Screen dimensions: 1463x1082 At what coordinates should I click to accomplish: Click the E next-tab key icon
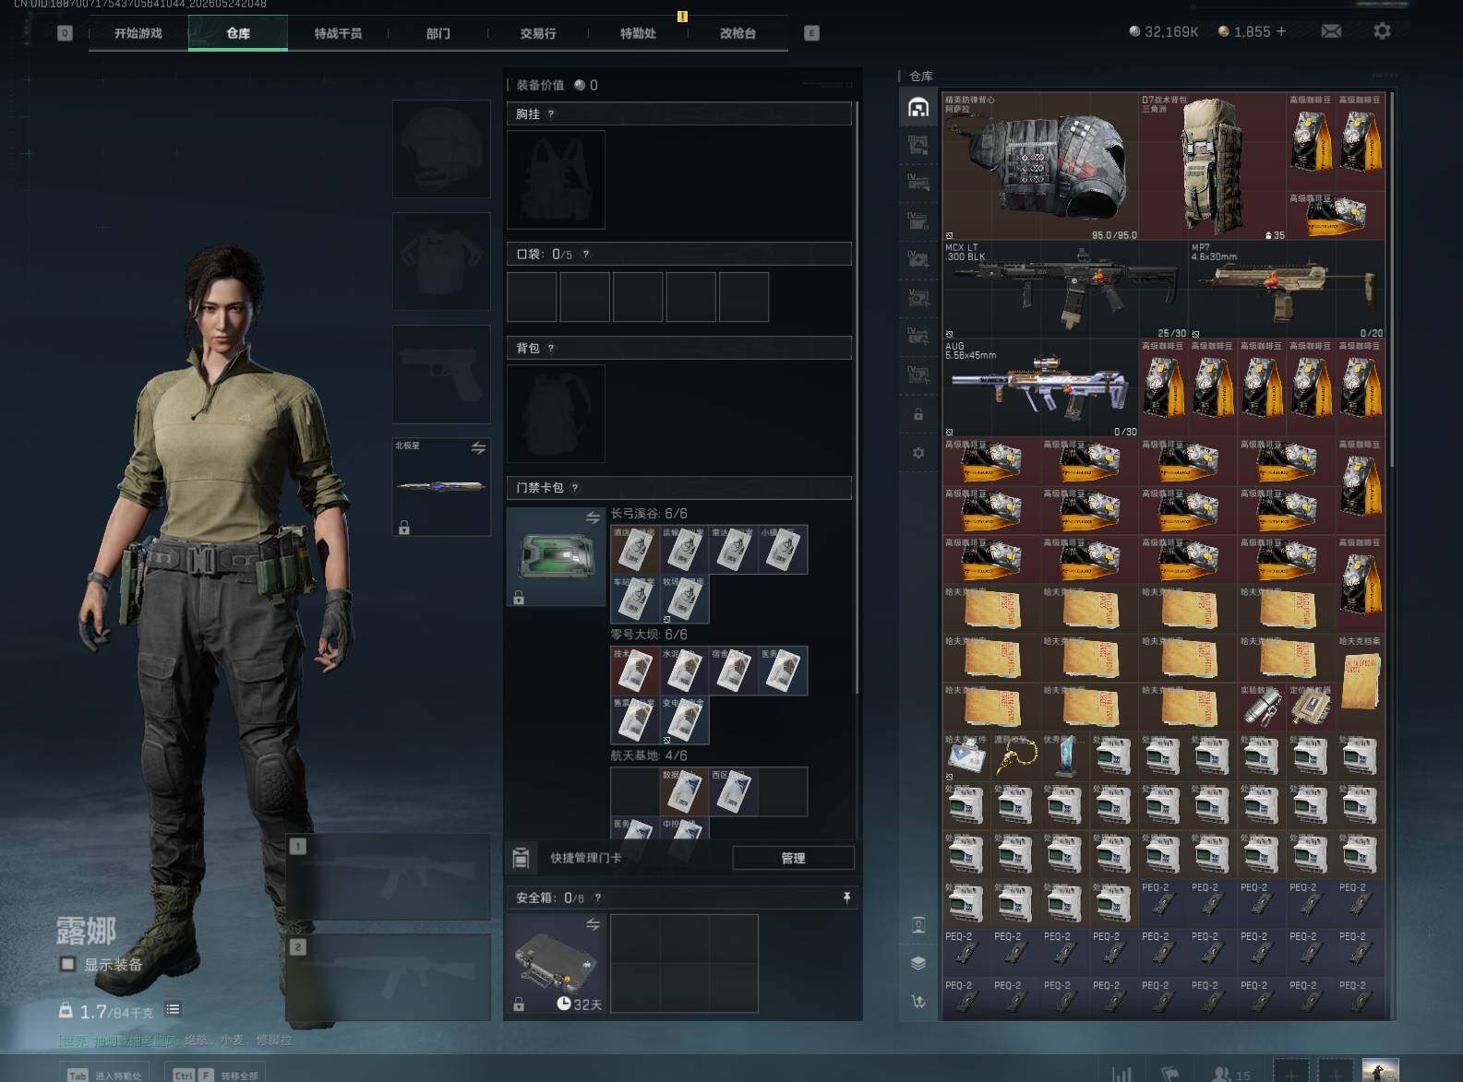[811, 33]
